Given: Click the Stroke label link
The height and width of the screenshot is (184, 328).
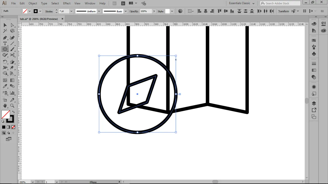Looking at the screenshot, I should 49,11.
